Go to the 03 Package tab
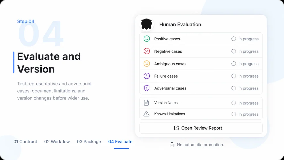The height and width of the screenshot is (160, 284). coord(89,142)
